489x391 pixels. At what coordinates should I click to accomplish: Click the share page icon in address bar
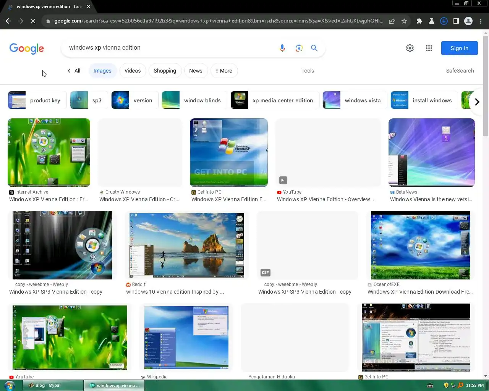pyautogui.click(x=392, y=21)
